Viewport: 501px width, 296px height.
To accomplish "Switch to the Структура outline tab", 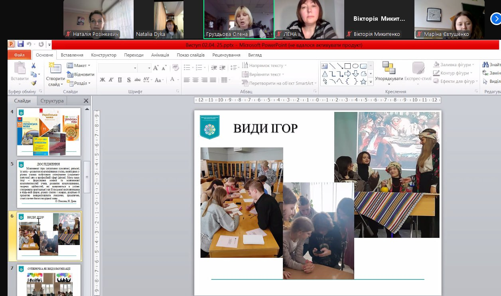I will 52,101.
